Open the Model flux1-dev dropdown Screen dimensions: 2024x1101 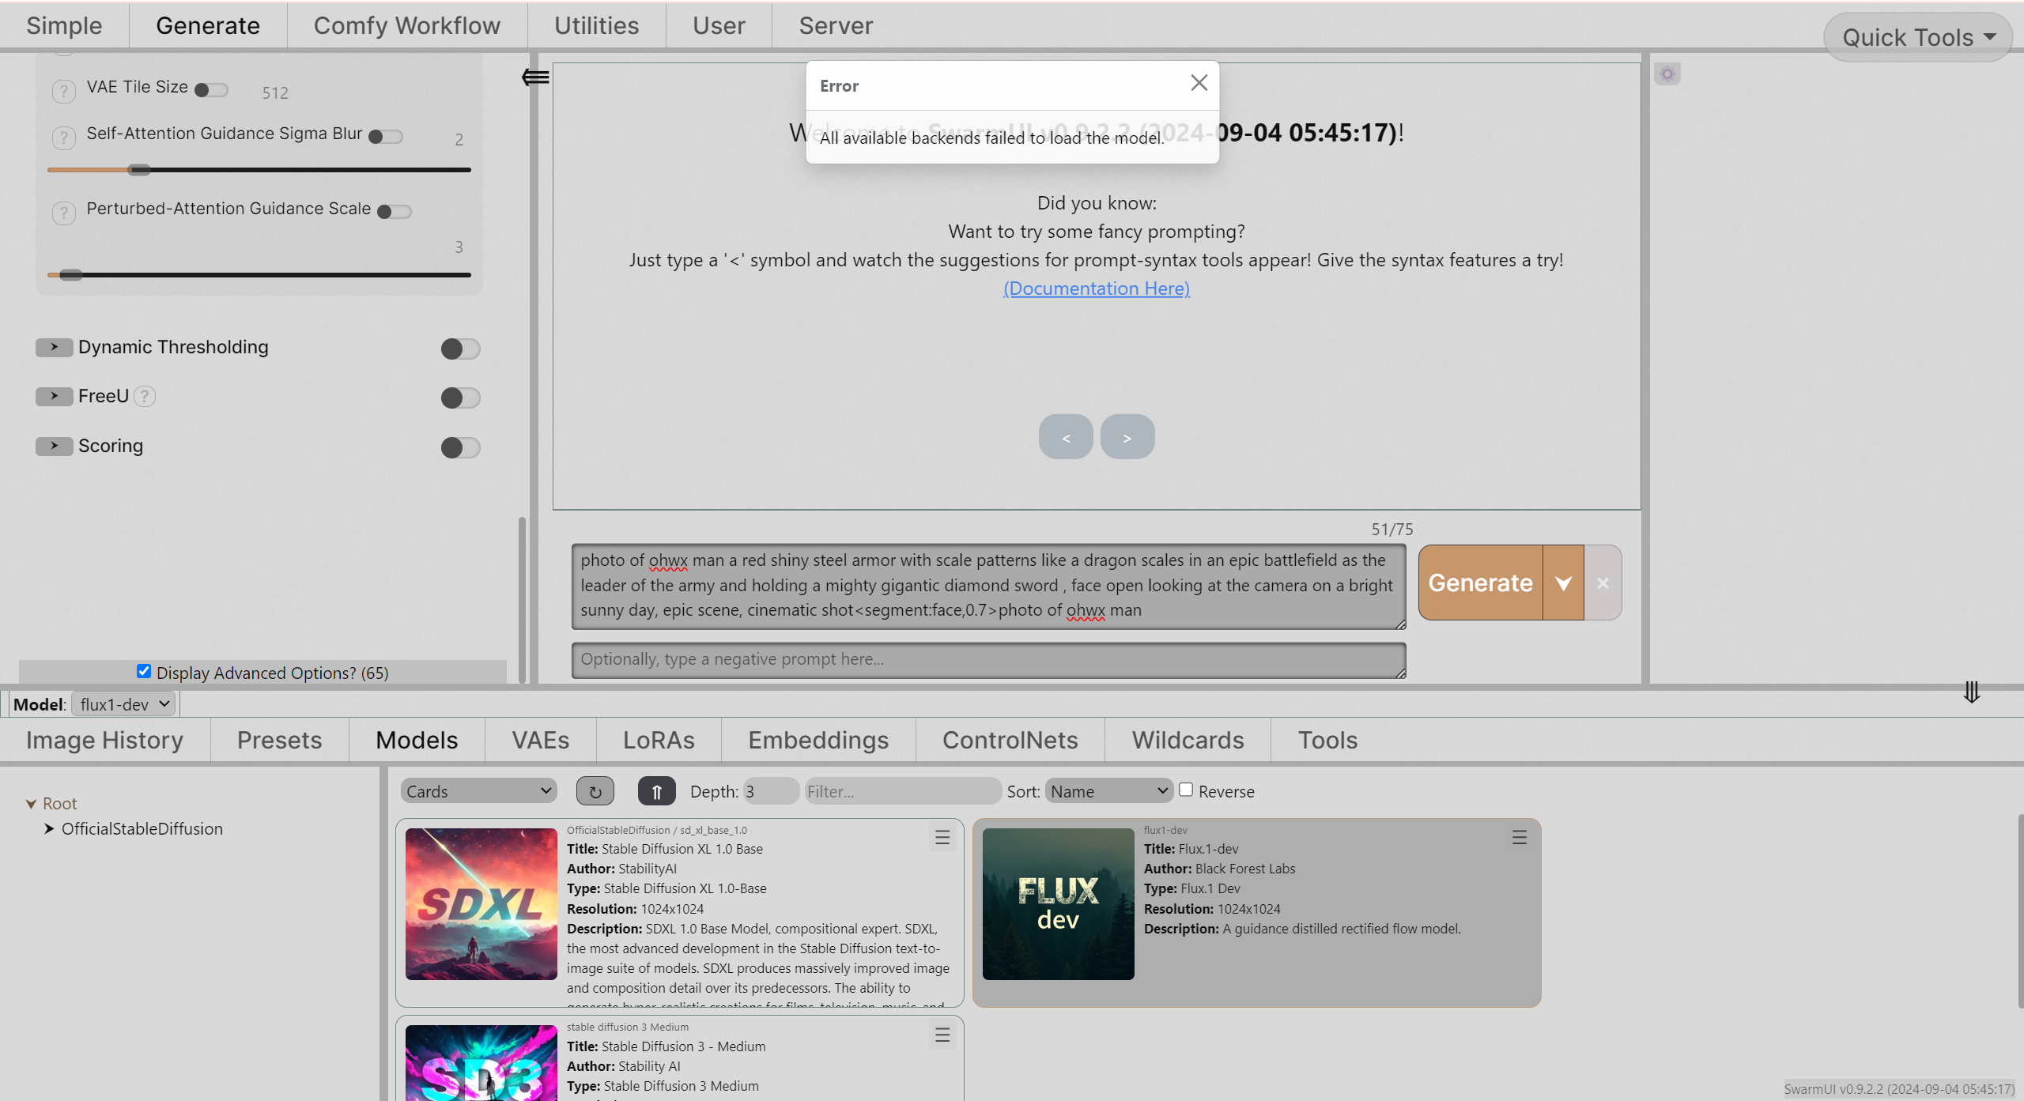(125, 703)
